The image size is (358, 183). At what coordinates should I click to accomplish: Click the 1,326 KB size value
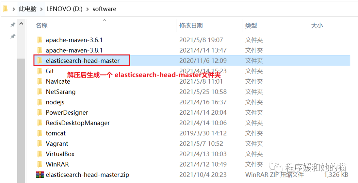click(336, 175)
